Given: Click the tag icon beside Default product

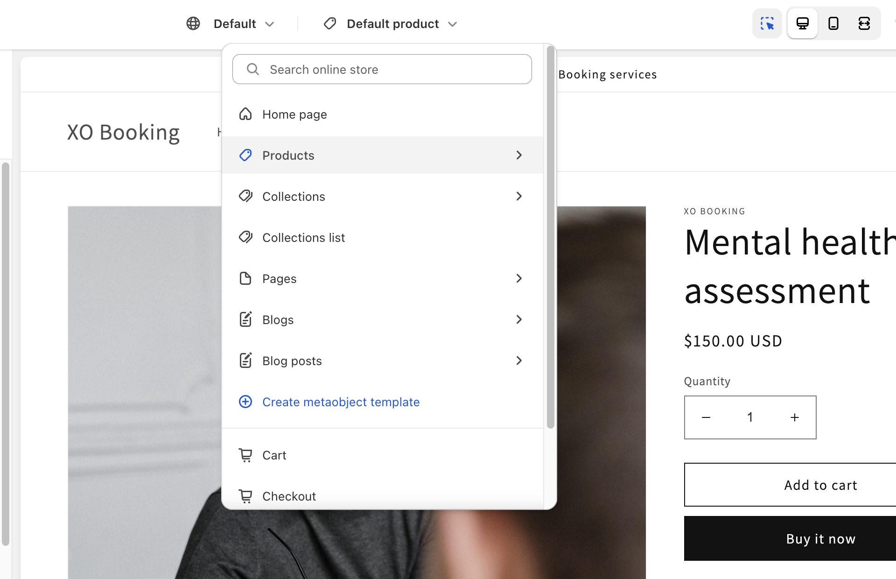Looking at the screenshot, I should click(x=330, y=23).
